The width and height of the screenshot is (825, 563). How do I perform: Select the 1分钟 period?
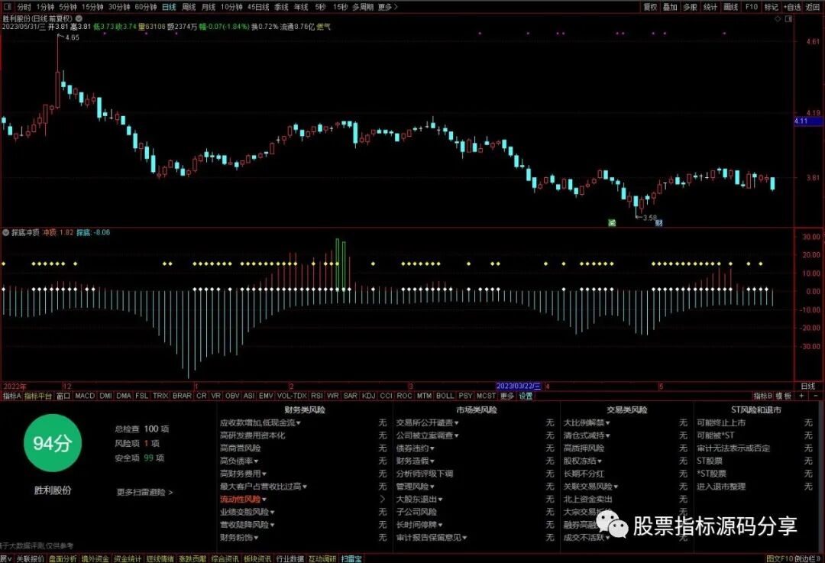45,7
